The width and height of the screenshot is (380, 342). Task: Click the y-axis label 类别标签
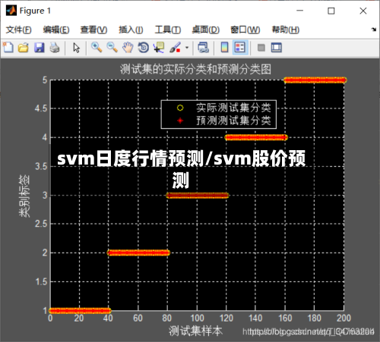click(24, 196)
